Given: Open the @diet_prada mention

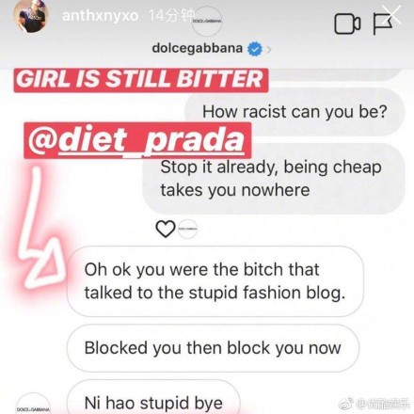Looking at the screenshot, I should [x=137, y=140].
